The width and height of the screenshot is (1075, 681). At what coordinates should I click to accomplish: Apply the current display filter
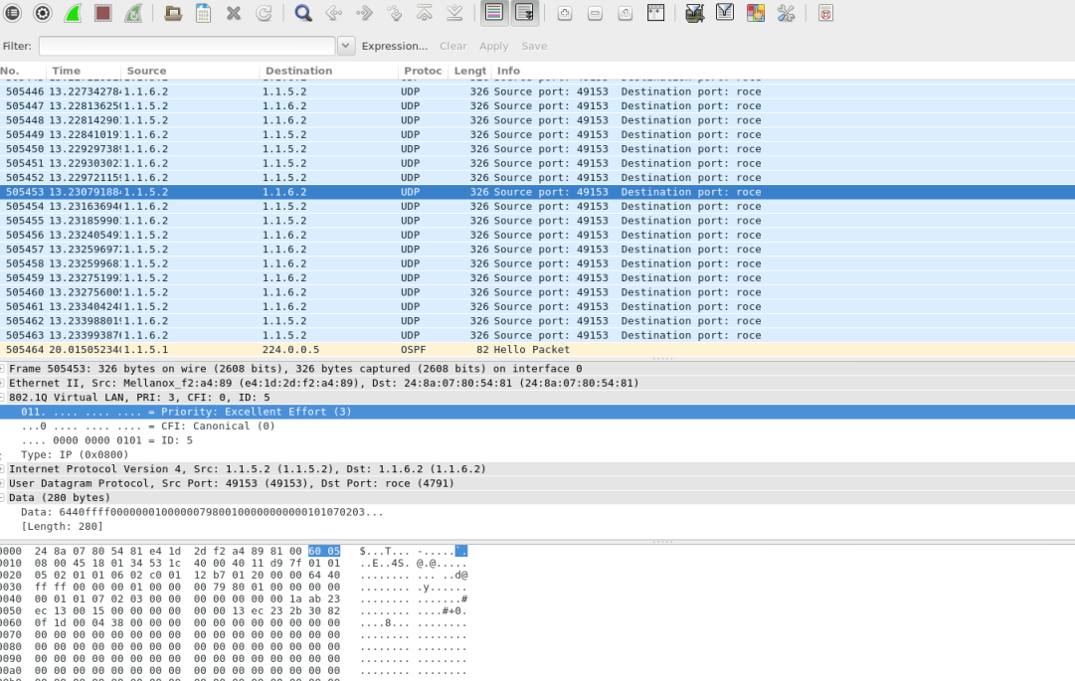pos(493,45)
